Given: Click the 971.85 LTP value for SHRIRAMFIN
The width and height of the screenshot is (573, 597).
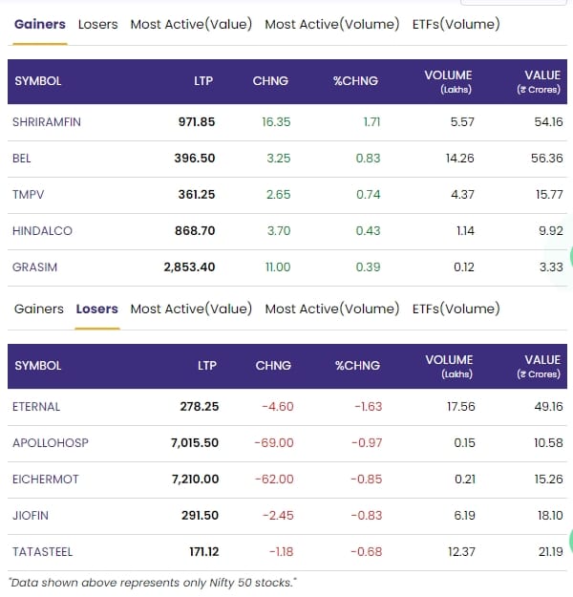Looking at the screenshot, I should click(x=198, y=122).
